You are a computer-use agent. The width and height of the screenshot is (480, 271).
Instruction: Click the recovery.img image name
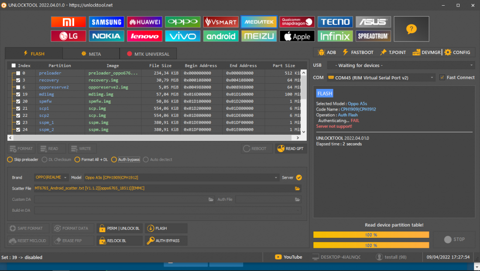103,80
